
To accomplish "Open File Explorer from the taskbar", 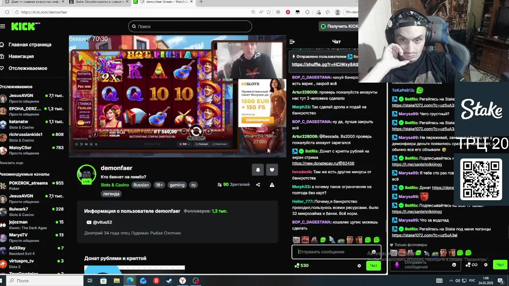I will pyautogui.click(x=117, y=281).
